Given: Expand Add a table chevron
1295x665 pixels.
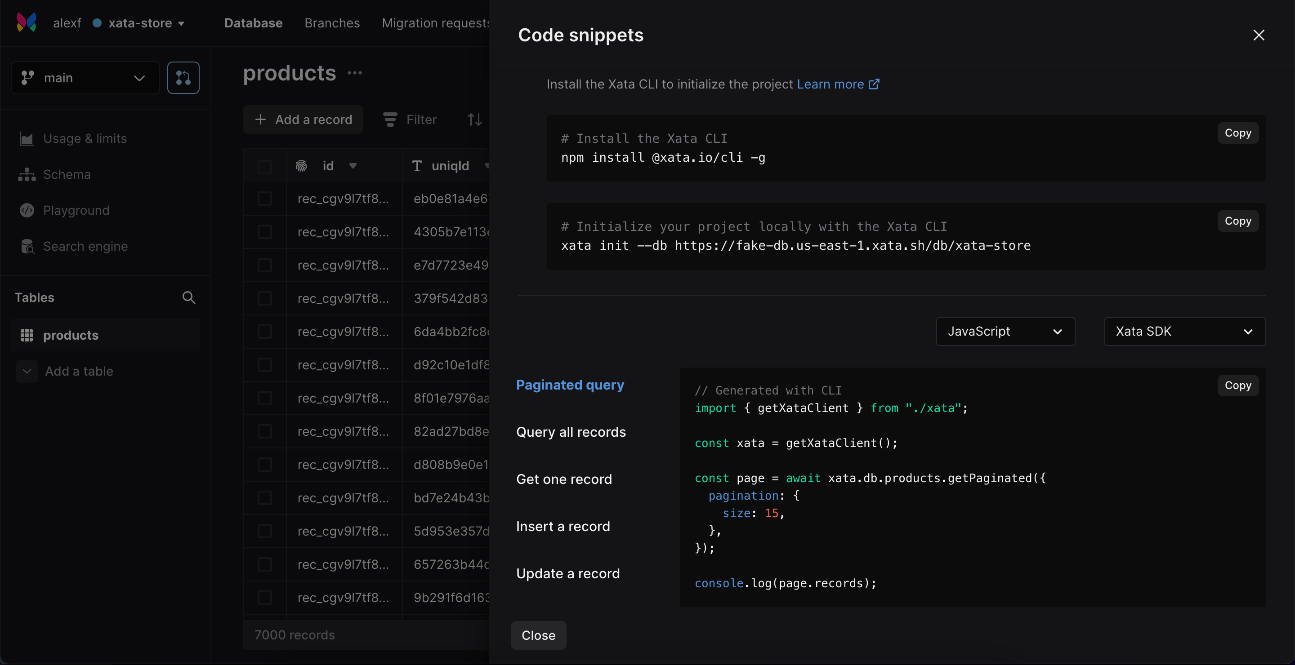Looking at the screenshot, I should click(x=27, y=371).
